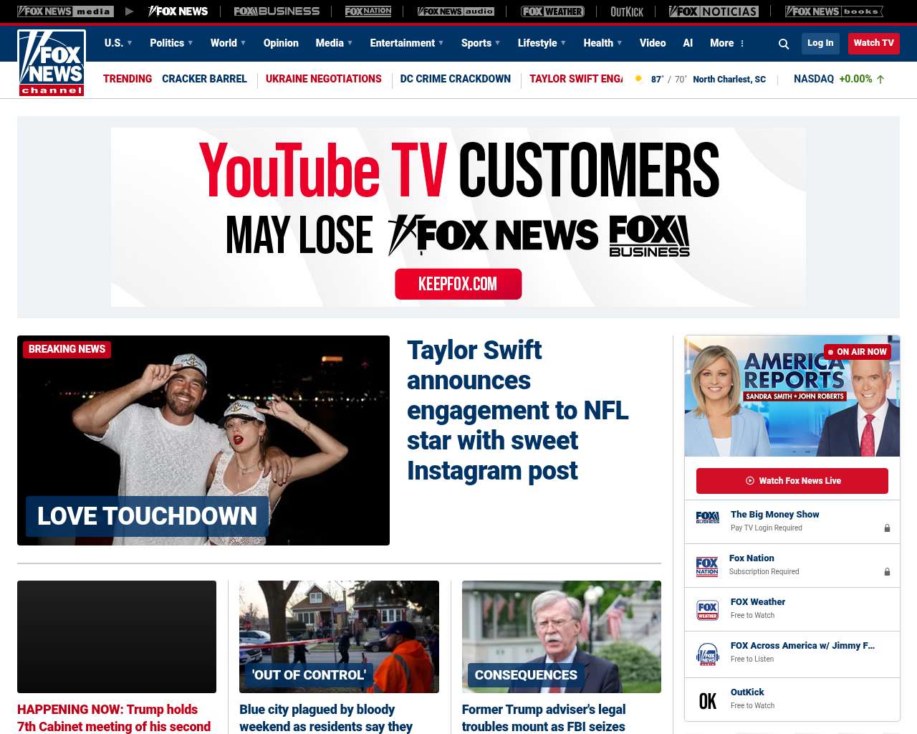917x734 pixels.
Task: Open the FOX Weather logo icon in sidebar
Action: (707, 610)
